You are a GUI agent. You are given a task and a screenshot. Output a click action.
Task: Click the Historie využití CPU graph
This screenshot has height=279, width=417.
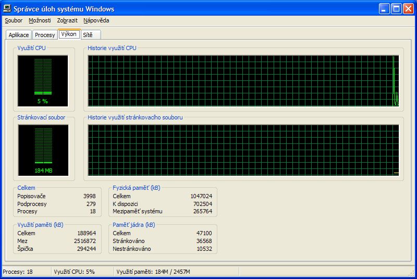pyautogui.click(x=243, y=81)
